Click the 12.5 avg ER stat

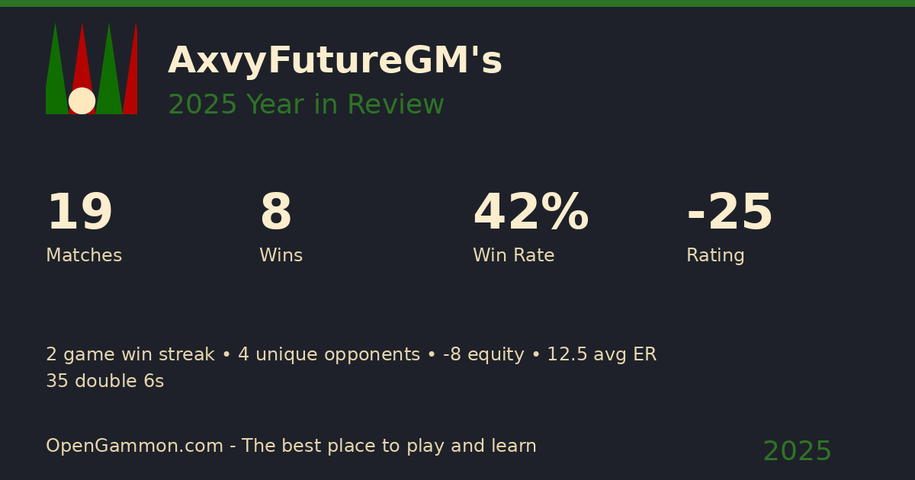click(x=602, y=355)
